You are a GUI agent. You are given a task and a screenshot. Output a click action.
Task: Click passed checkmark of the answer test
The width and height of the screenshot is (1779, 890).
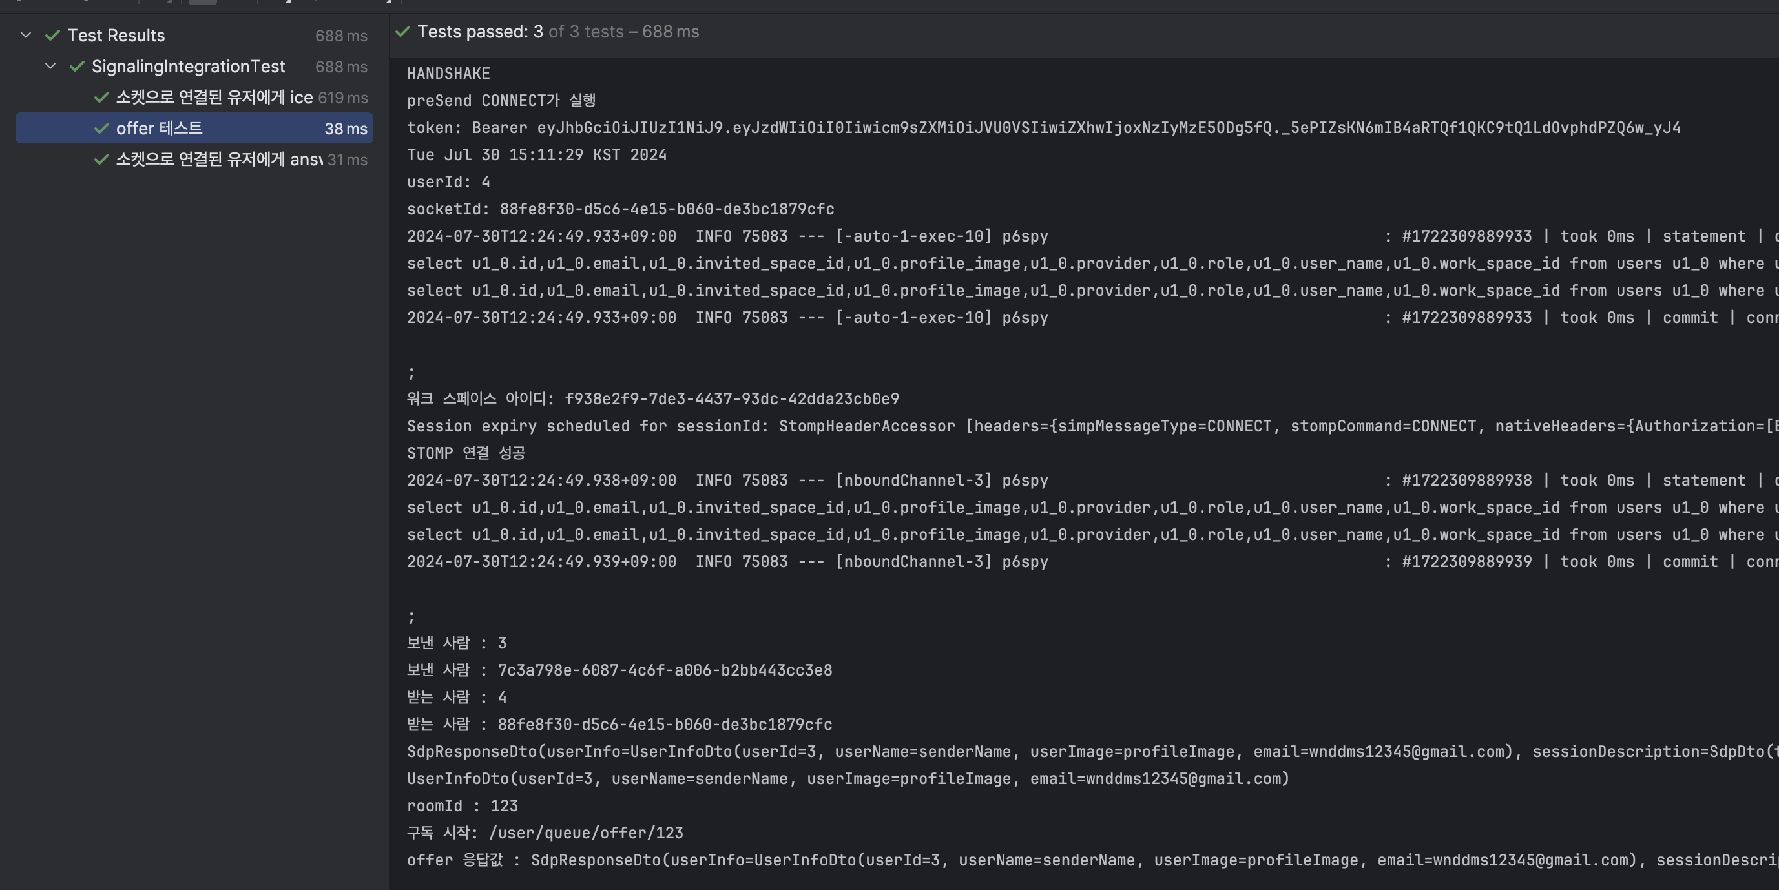point(101,160)
